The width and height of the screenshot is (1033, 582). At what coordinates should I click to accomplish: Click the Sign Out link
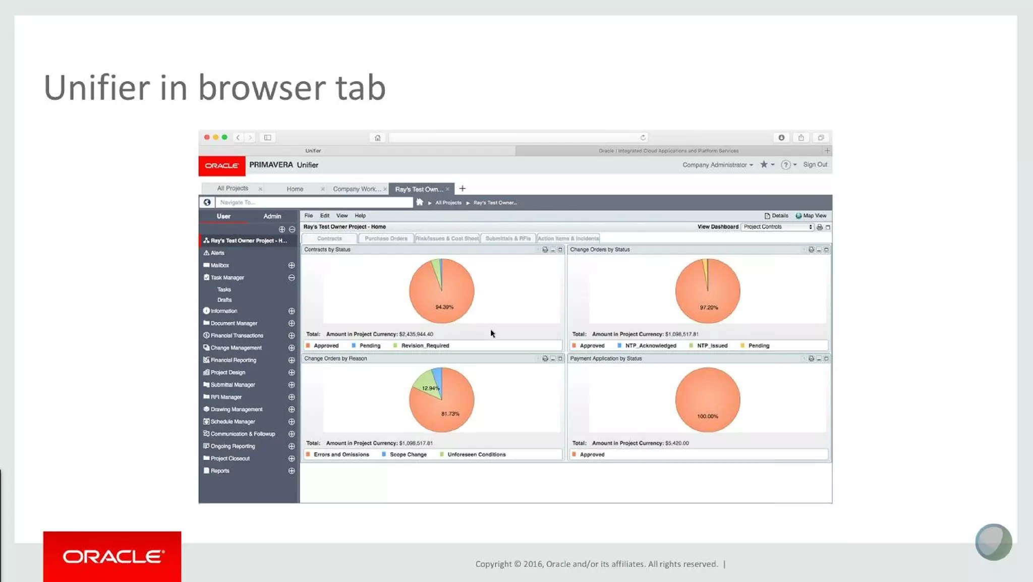point(815,164)
